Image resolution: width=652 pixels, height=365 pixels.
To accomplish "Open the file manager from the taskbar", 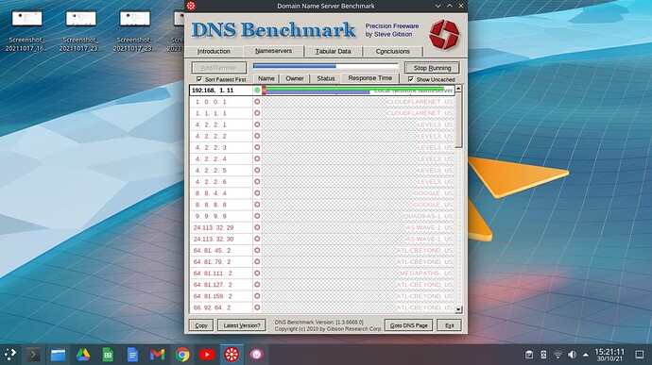I will click(59, 355).
